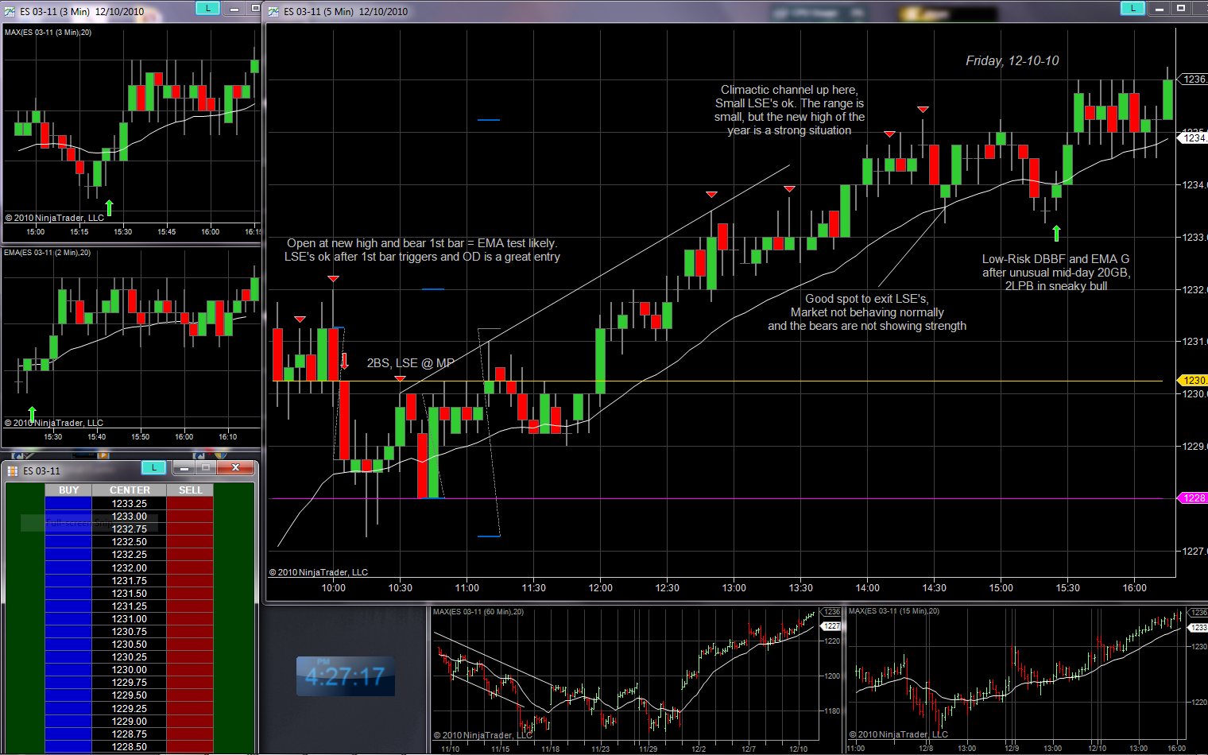Click the CENTER column header
The width and height of the screenshot is (1208, 755).
130,490
